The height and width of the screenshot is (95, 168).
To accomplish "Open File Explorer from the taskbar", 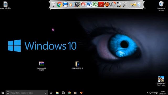I will click(57, 93).
